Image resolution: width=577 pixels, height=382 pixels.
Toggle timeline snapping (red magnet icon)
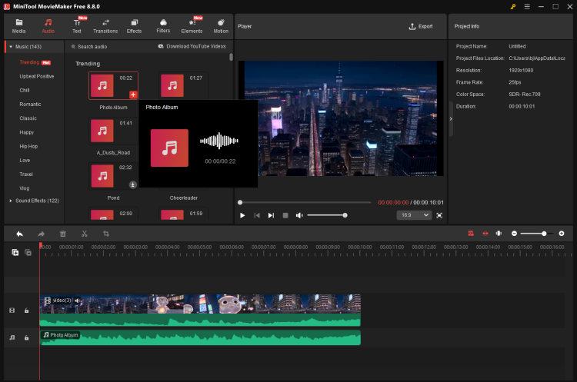pos(471,234)
